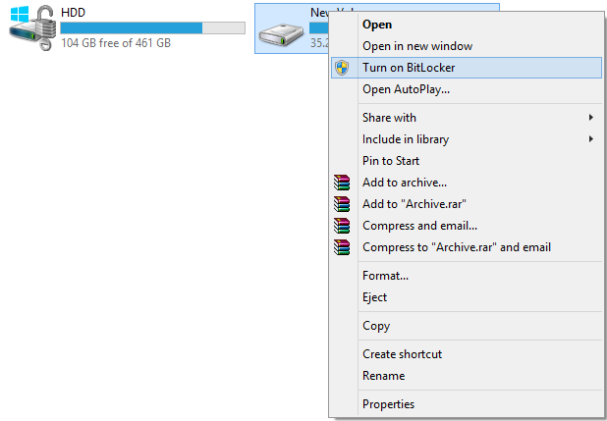Screen dimensions: 607x421
Task: Choose Eject from context menu
Action: coord(467,297)
